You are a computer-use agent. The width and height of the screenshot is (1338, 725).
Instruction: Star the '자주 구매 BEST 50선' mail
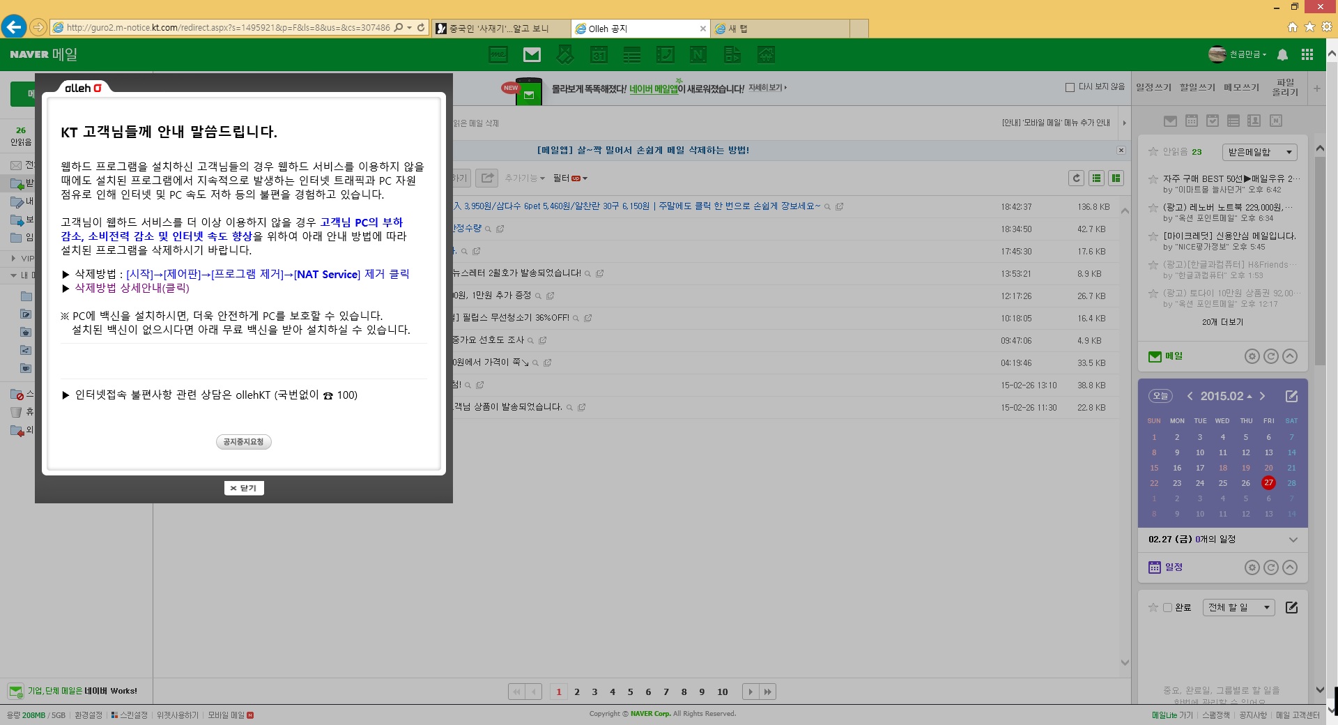(1153, 179)
